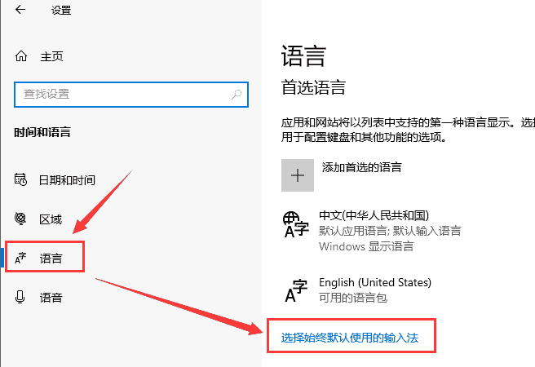Image resolution: width=535 pixels, height=367 pixels.
Task: Click the calendar icon for 日期和时间
Action: [20, 179]
